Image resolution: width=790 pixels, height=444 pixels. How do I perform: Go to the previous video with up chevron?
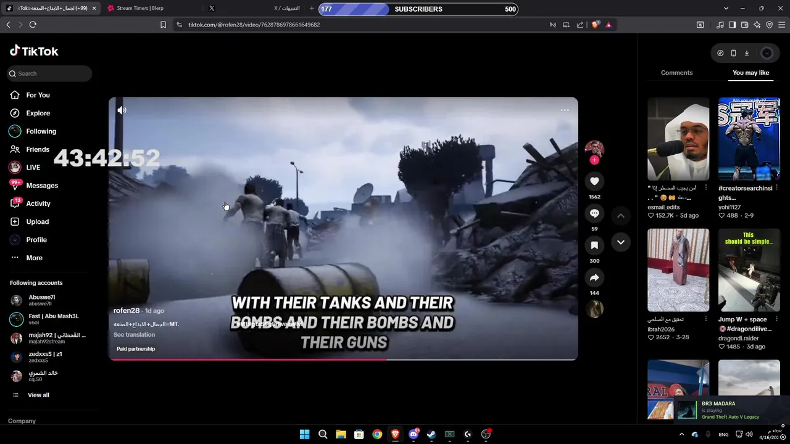coord(621,216)
